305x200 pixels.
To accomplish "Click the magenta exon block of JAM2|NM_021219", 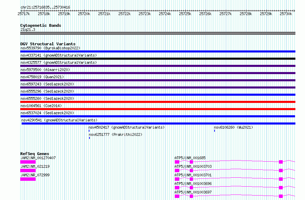I will (x=28, y=170).
